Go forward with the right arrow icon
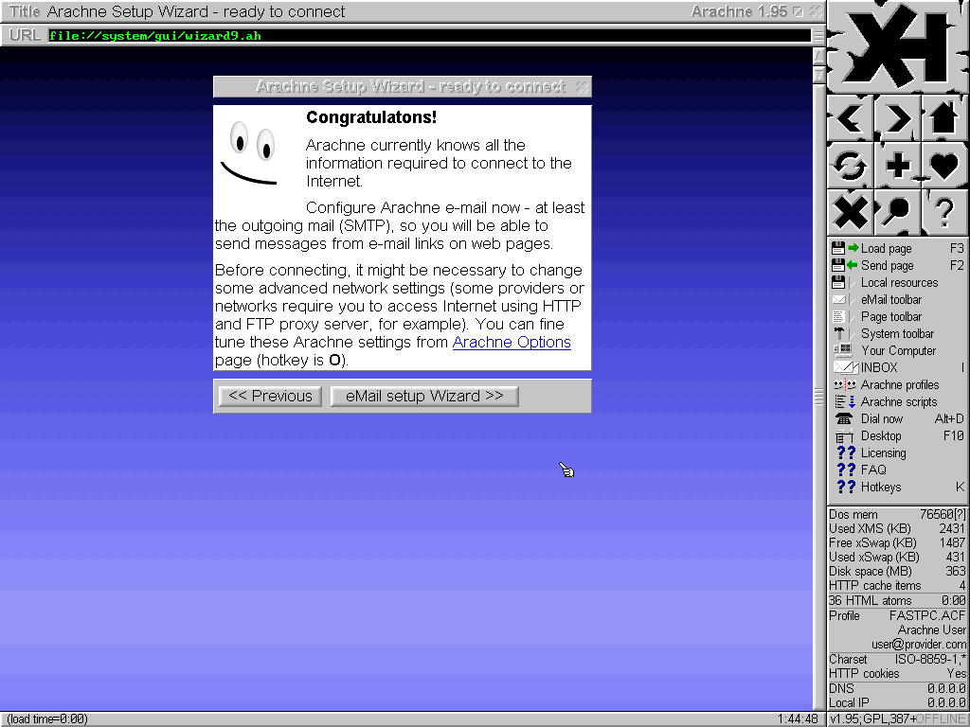970x727 pixels. (x=898, y=117)
